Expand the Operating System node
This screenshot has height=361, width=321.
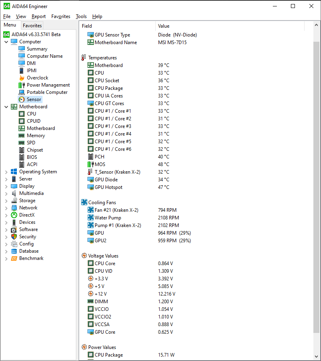coord(6,172)
